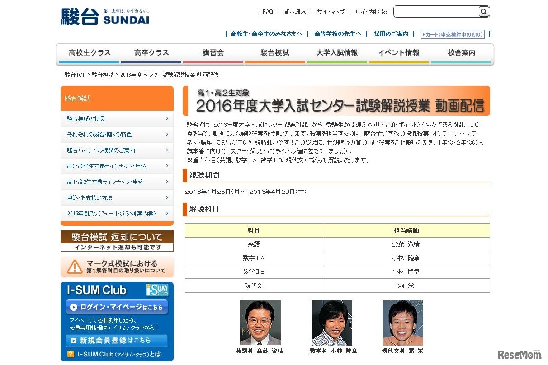Open the イベント情報 tab

pyautogui.click(x=399, y=53)
